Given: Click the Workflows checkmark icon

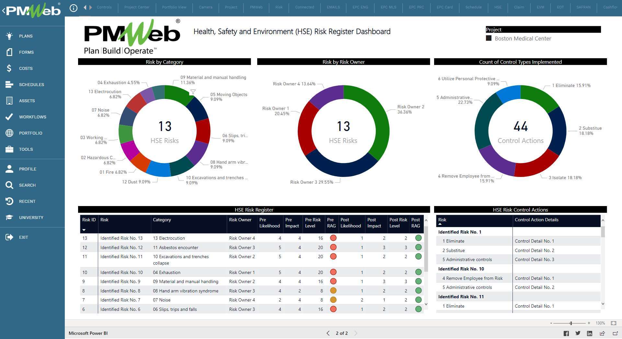Looking at the screenshot, I should tap(10, 117).
